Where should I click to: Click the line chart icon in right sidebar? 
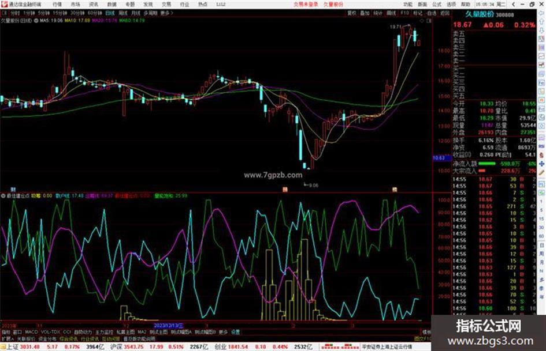(542, 56)
